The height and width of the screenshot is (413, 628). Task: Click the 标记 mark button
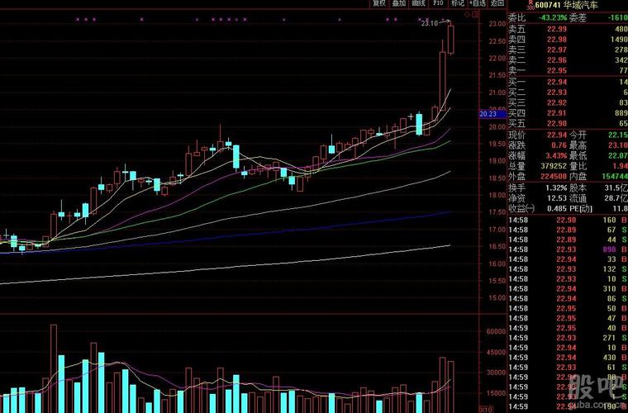458,3
